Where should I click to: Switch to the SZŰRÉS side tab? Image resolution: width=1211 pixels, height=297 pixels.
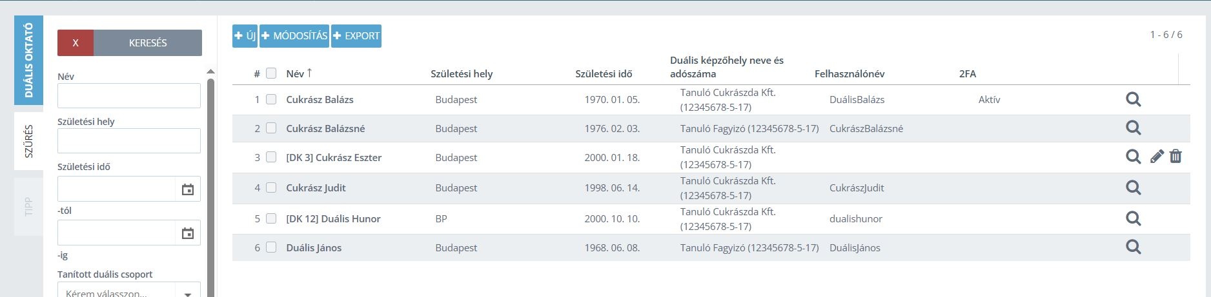tap(28, 142)
